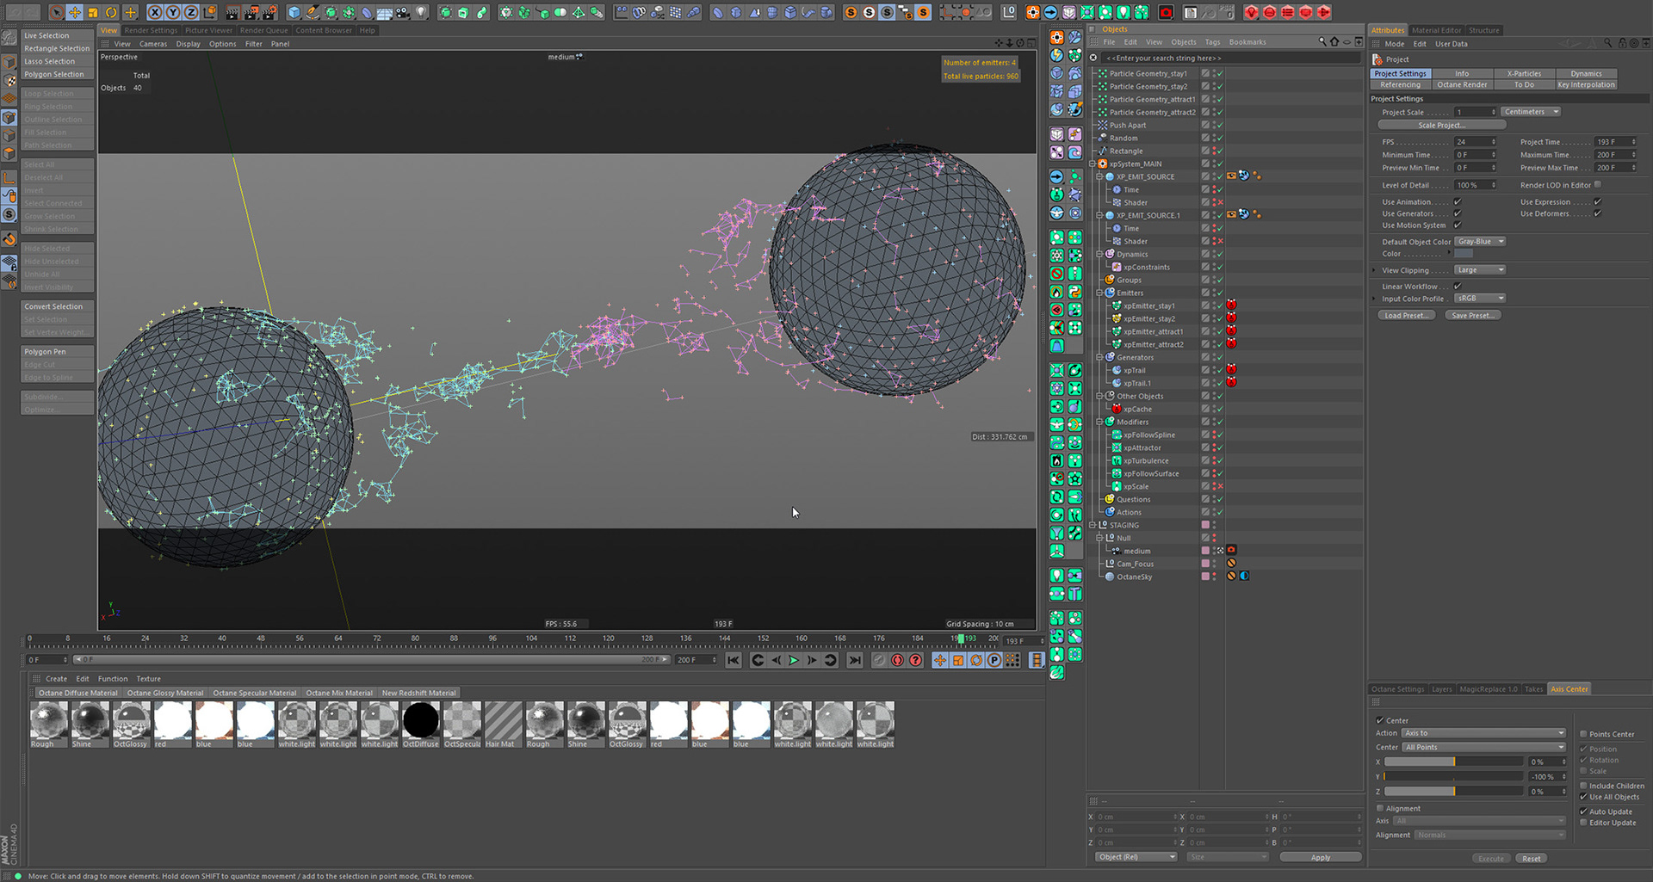Click the X axis center slider
This screenshot has height=882, width=1653.
click(x=1453, y=762)
